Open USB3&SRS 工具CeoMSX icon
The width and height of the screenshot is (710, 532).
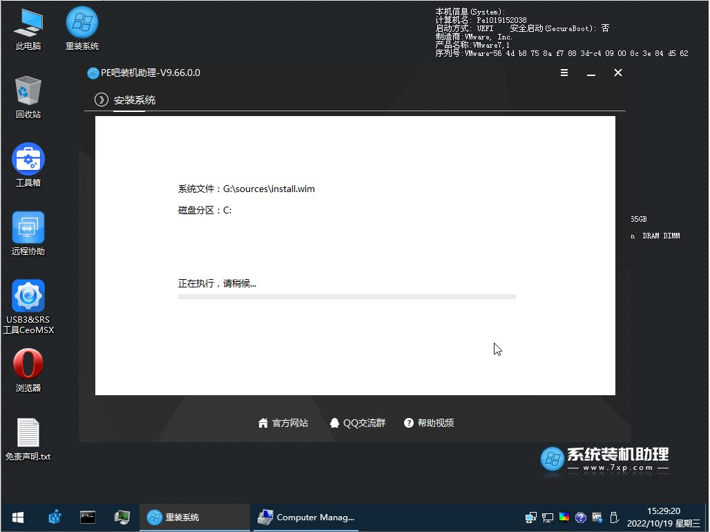coord(28,307)
